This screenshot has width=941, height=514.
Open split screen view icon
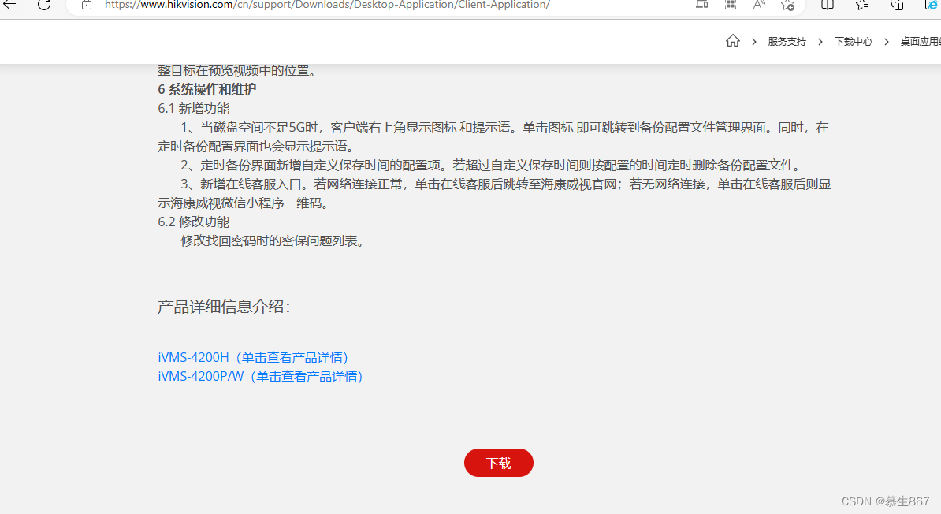828,5
